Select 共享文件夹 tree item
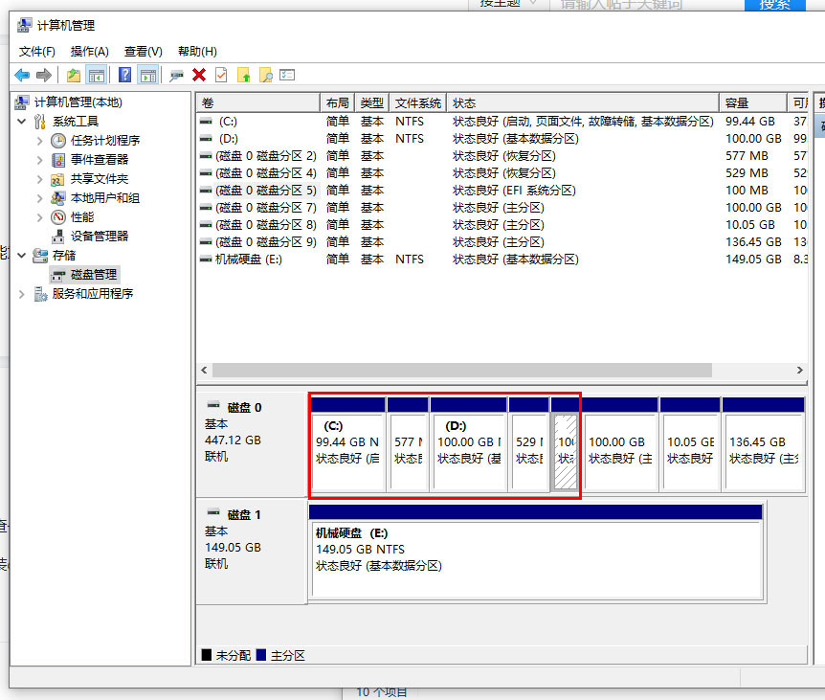Image resolution: width=825 pixels, height=700 pixels. coord(100,179)
